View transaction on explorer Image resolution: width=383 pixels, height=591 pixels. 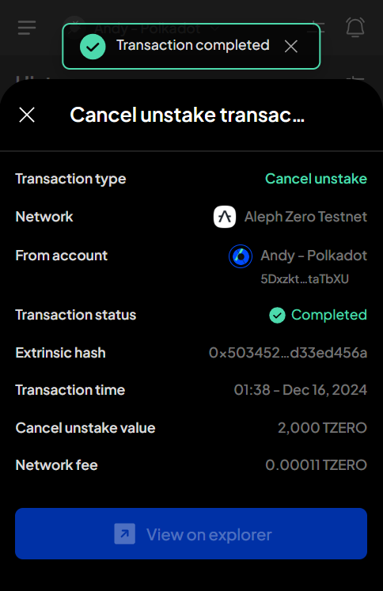click(191, 534)
